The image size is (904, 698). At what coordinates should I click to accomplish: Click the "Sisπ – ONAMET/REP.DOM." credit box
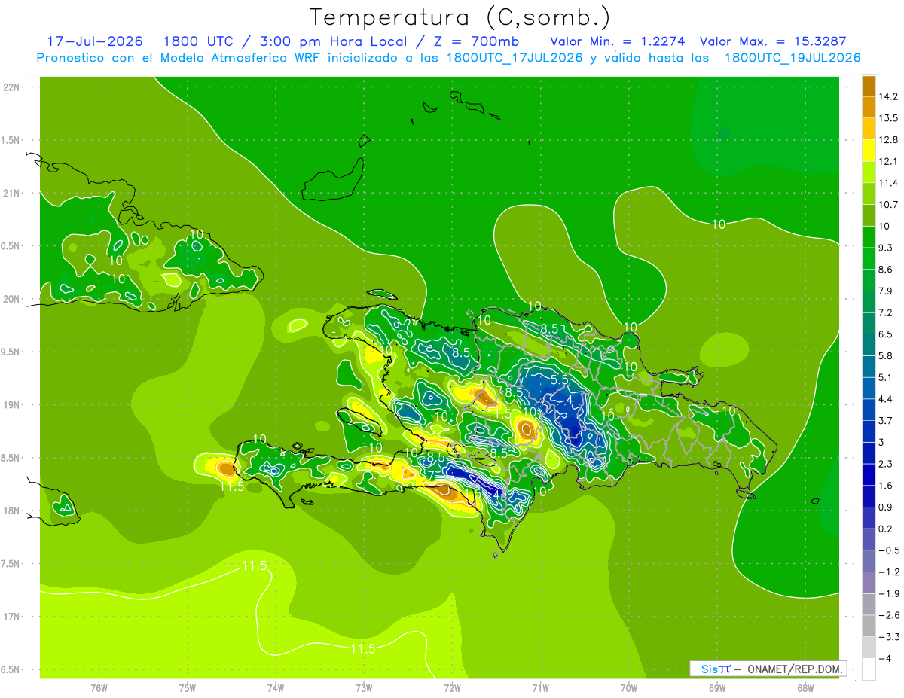768,669
